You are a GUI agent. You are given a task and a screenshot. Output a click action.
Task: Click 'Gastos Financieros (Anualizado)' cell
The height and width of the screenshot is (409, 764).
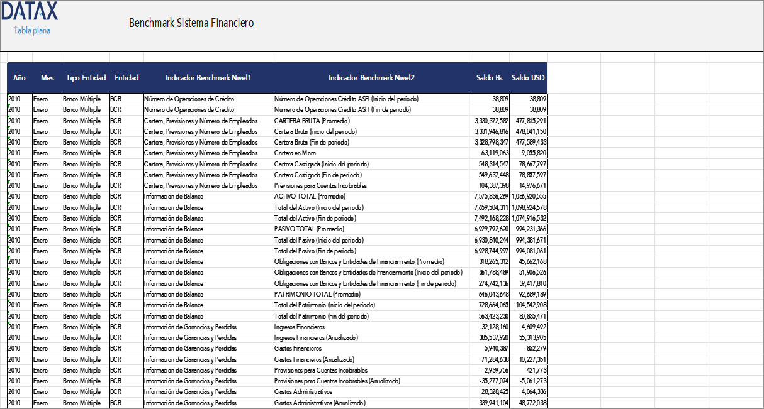(371, 359)
